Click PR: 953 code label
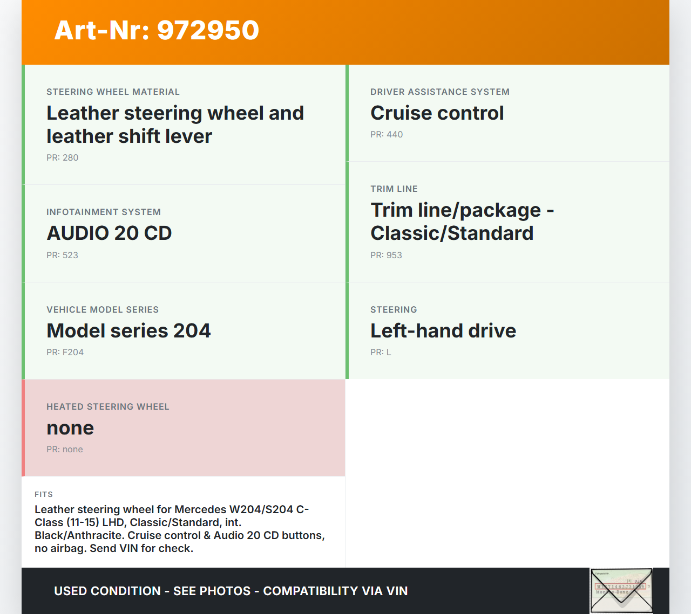 click(386, 255)
